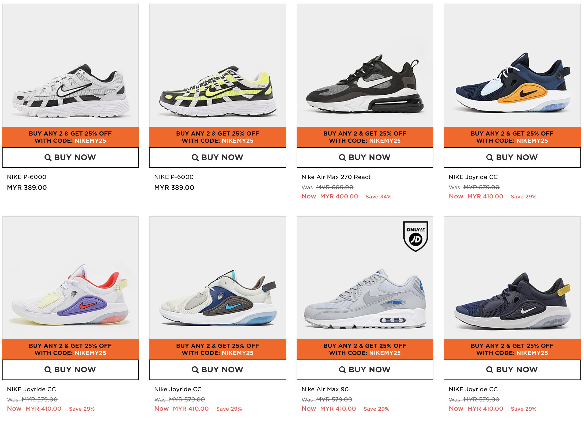Click Buy Now for dark navy Joyride CC
The image size is (584, 425).
pyautogui.click(x=512, y=370)
